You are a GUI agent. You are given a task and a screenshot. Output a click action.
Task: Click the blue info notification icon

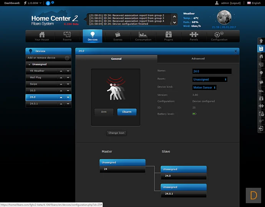pyautogui.click(x=48, y=3)
